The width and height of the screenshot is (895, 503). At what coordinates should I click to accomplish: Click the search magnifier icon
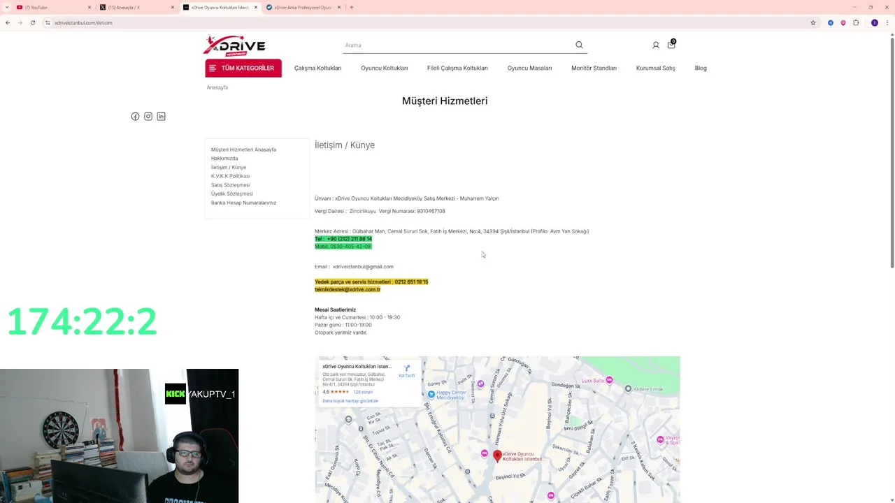(579, 45)
